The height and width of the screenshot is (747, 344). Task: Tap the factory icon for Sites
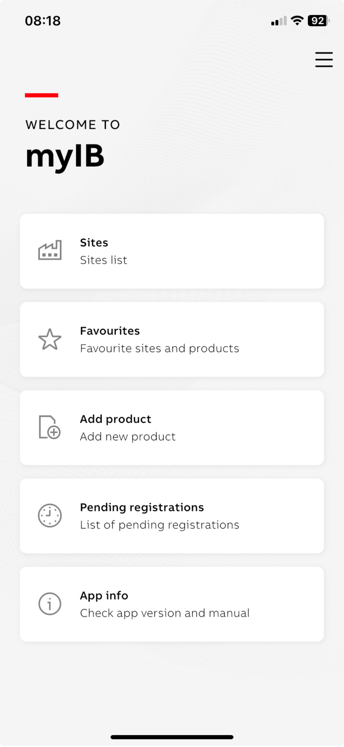pos(50,250)
